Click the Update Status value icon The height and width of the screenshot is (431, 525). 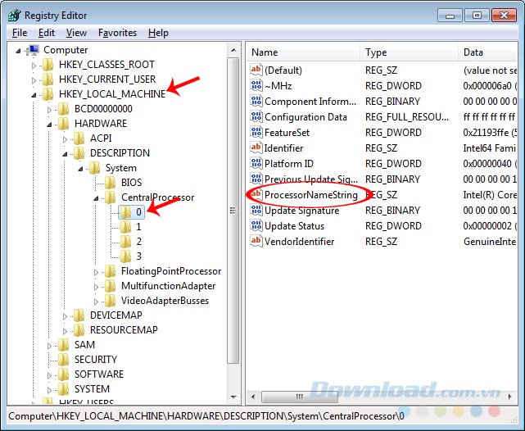(x=256, y=226)
